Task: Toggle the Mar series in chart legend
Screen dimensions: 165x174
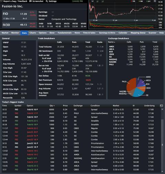Action: tap(141, 1)
